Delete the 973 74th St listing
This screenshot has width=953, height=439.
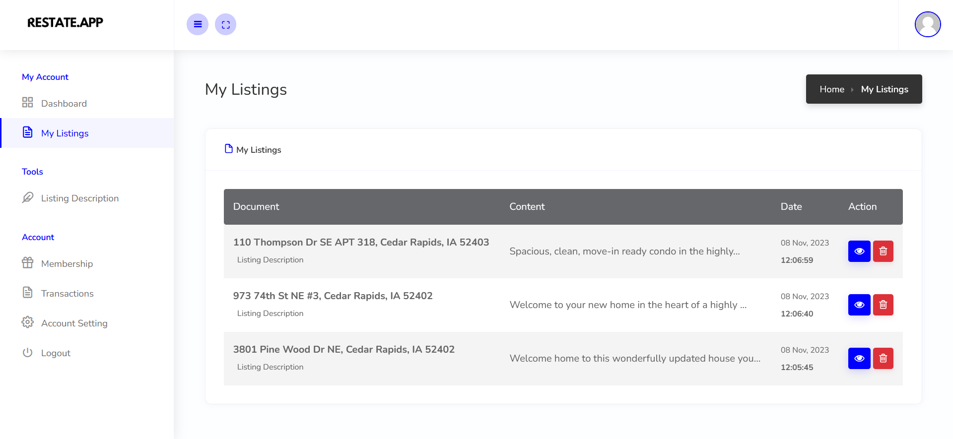(x=883, y=305)
